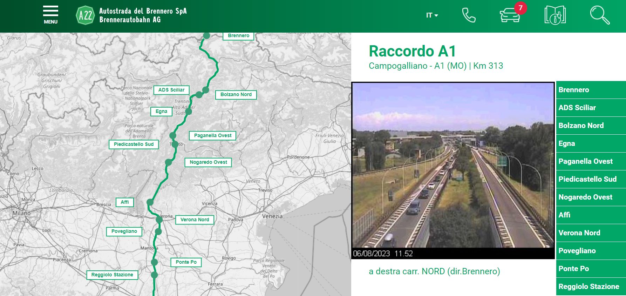
Task: Click the ADS Sciliar map label
Action: (x=171, y=90)
